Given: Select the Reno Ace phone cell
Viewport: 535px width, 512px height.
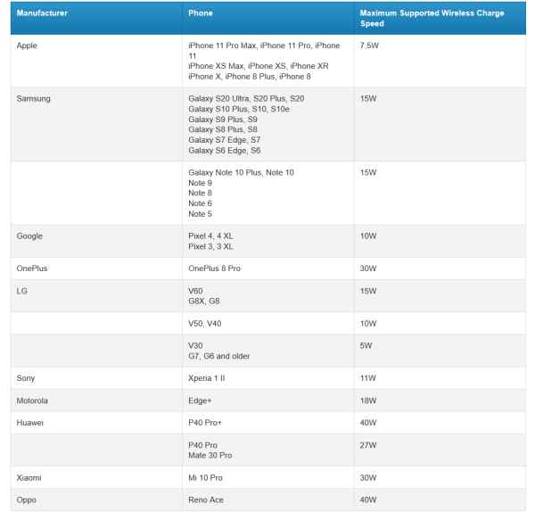Looking at the screenshot, I should (268, 500).
